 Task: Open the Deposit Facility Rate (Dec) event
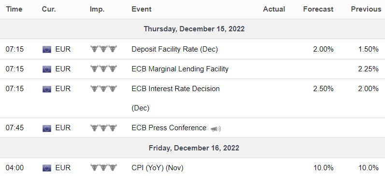click(x=174, y=49)
